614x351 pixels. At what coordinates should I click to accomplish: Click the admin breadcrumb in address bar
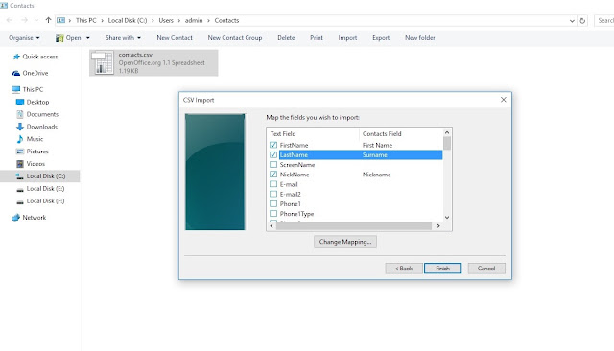click(x=194, y=21)
